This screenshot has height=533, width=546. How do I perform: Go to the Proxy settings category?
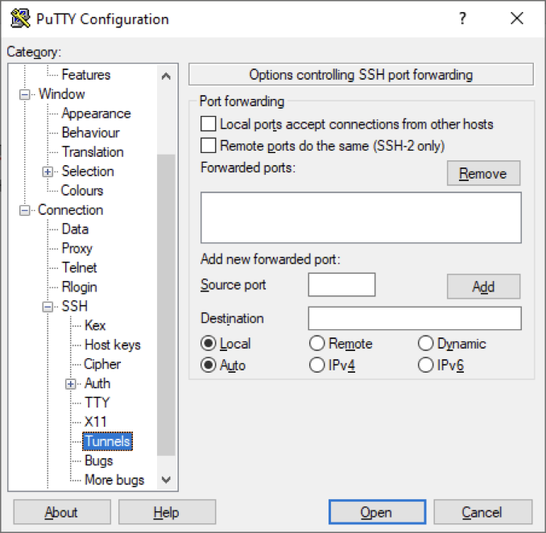77,248
